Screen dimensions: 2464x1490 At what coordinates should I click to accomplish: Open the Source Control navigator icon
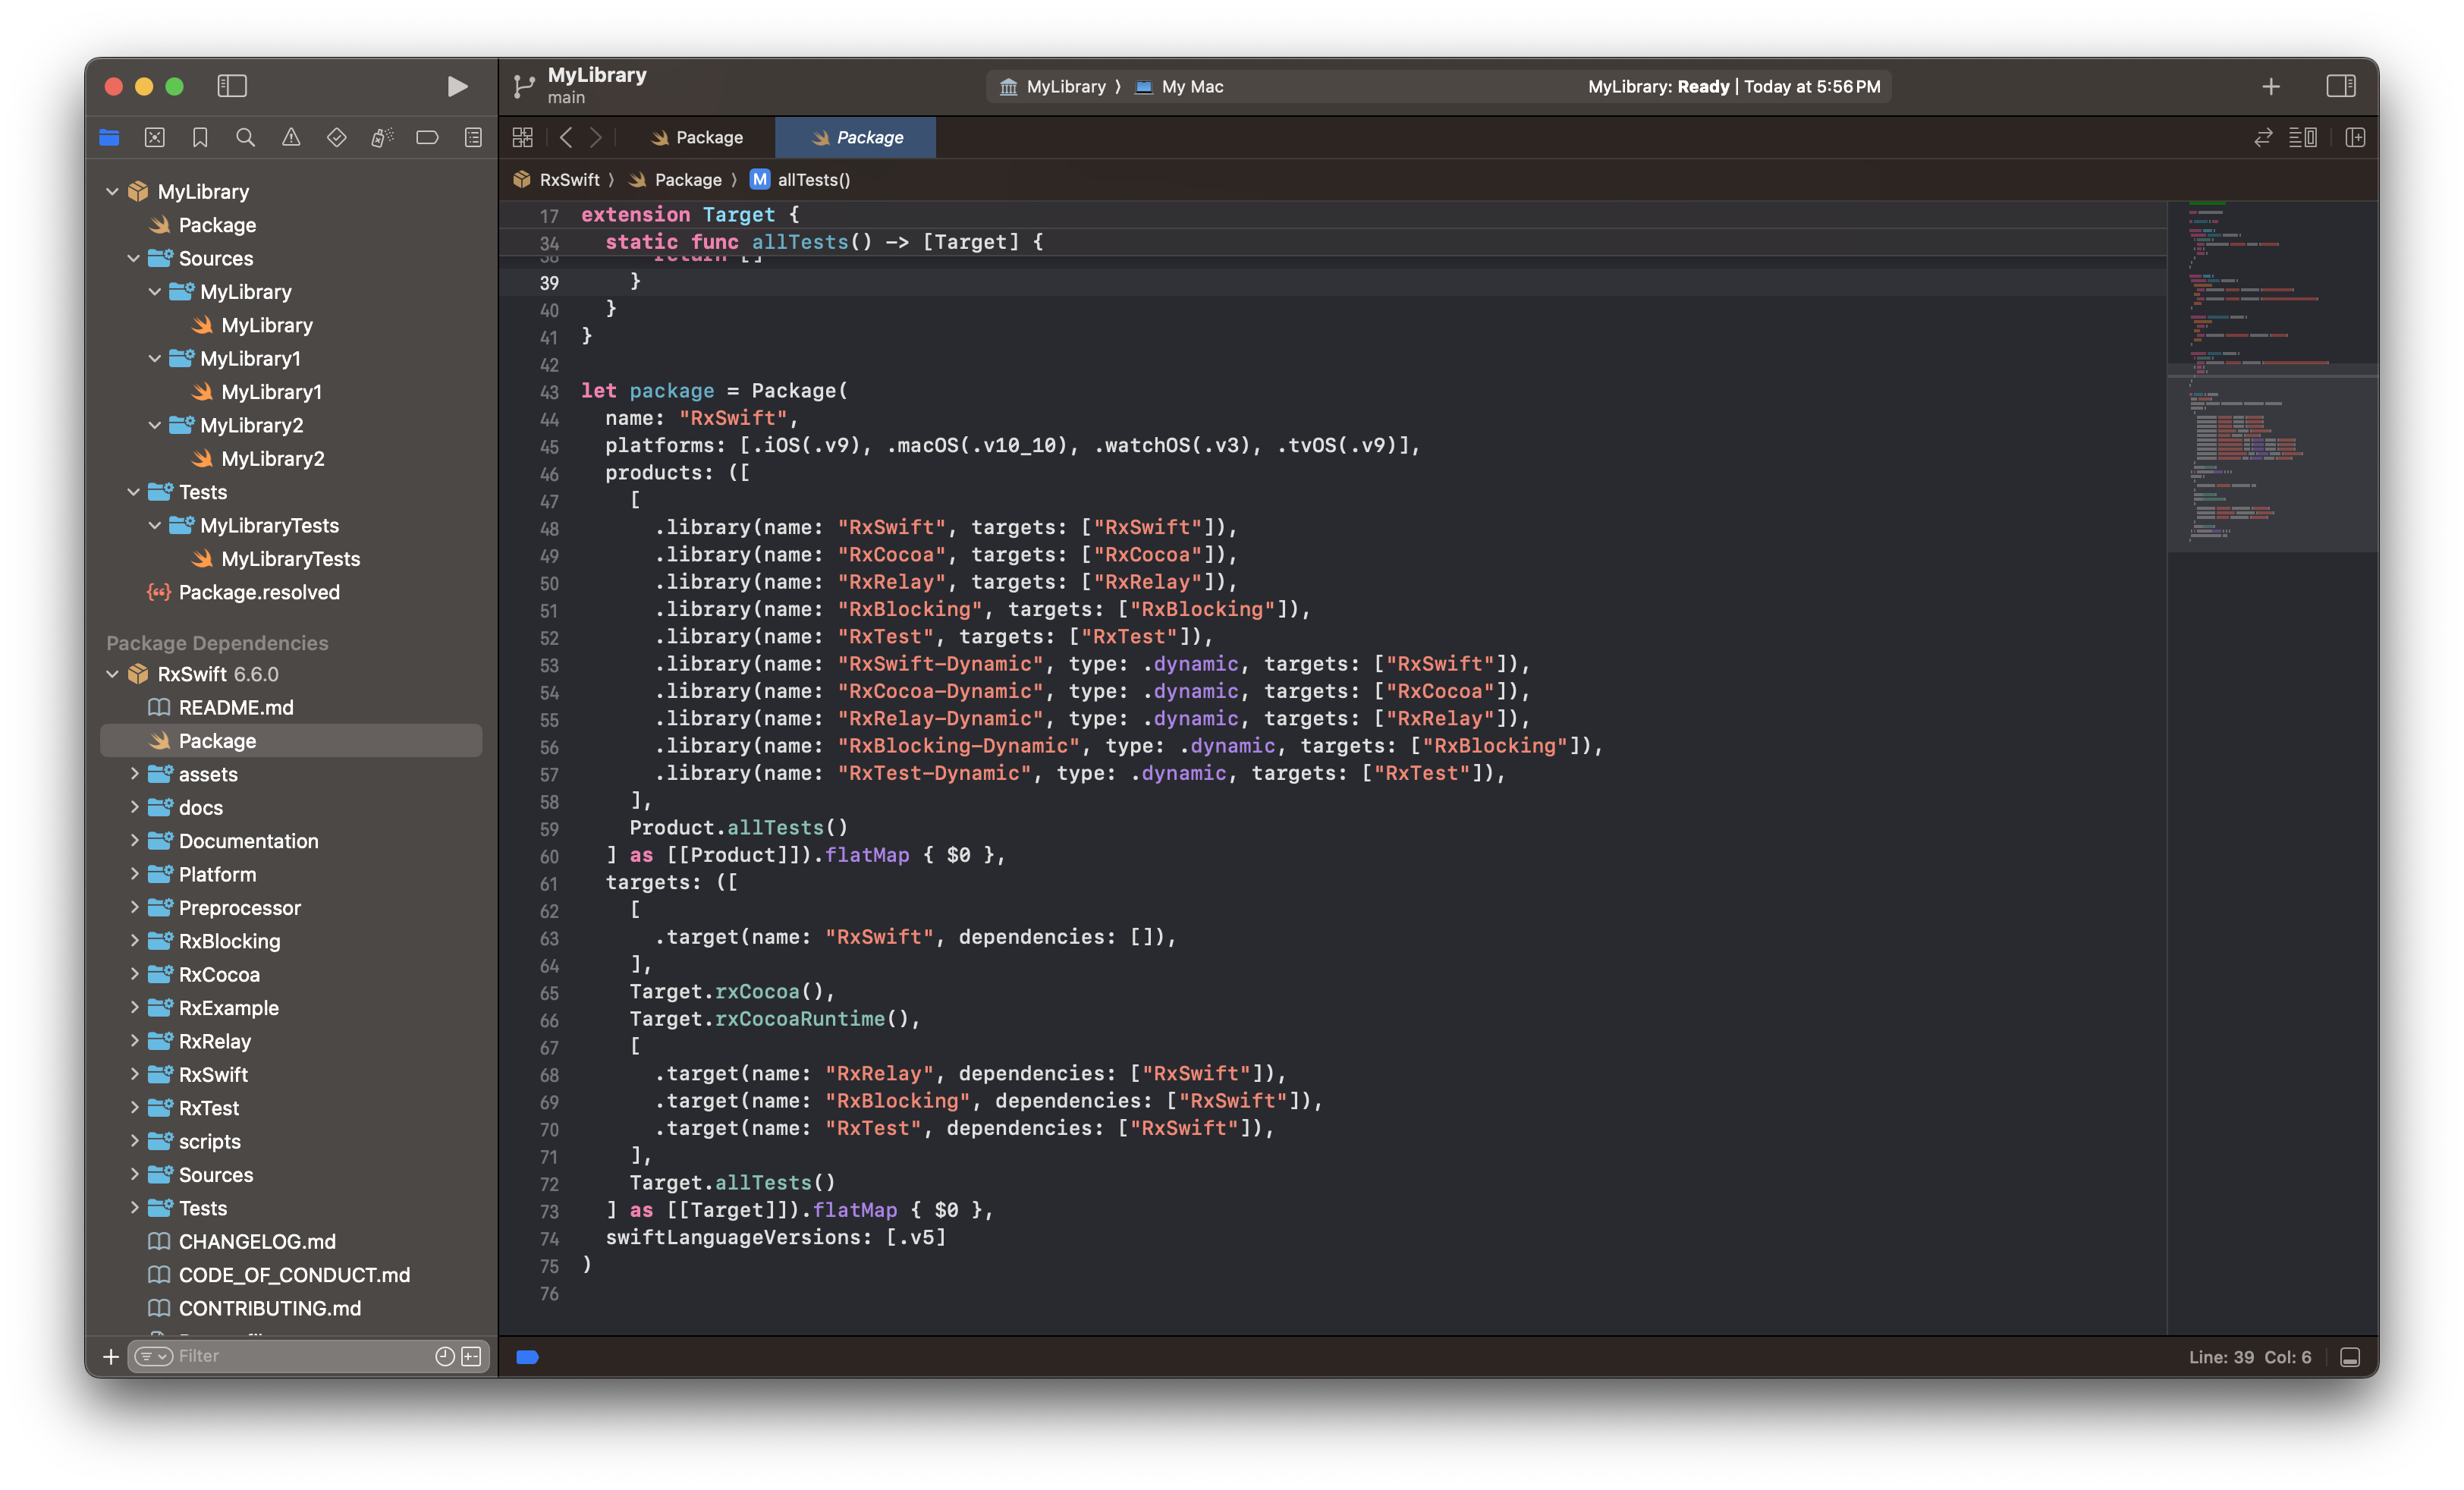(155, 138)
